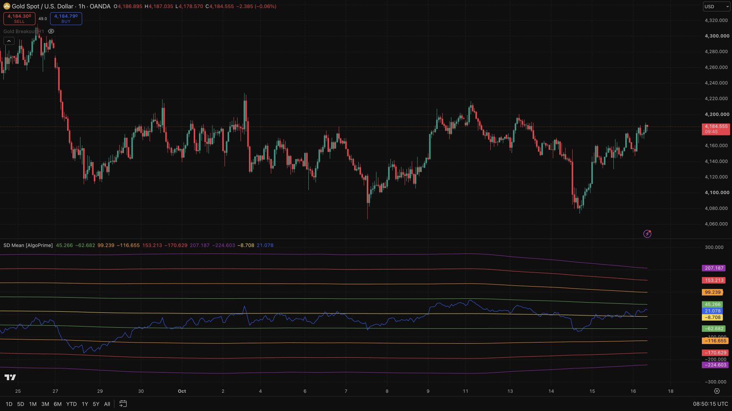Screen dimensions: 732x411
Task: Toggle Gold Breakout H1 indicator visibility
Action: [x=51, y=31]
